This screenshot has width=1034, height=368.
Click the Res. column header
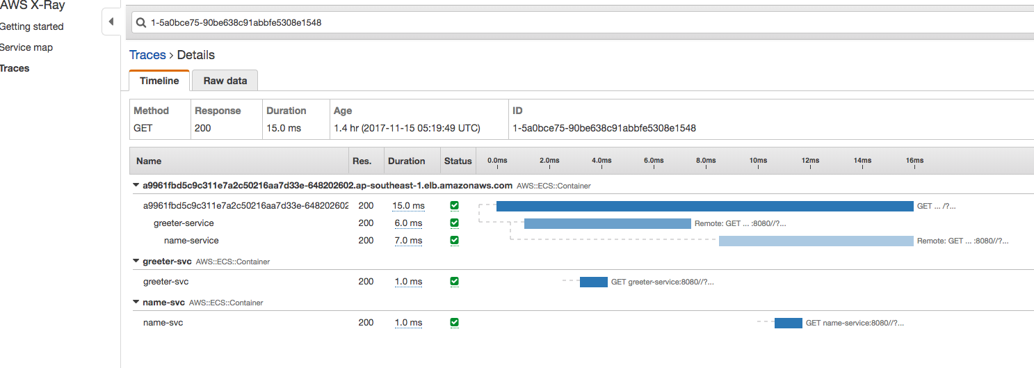[x=362, y=161]
